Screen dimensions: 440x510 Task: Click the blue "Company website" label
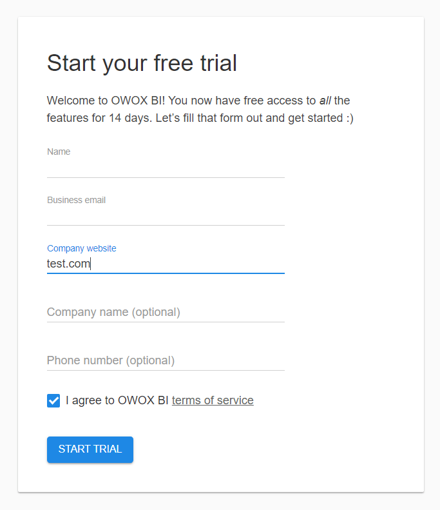pyautogui.click(x=81, y=248)
